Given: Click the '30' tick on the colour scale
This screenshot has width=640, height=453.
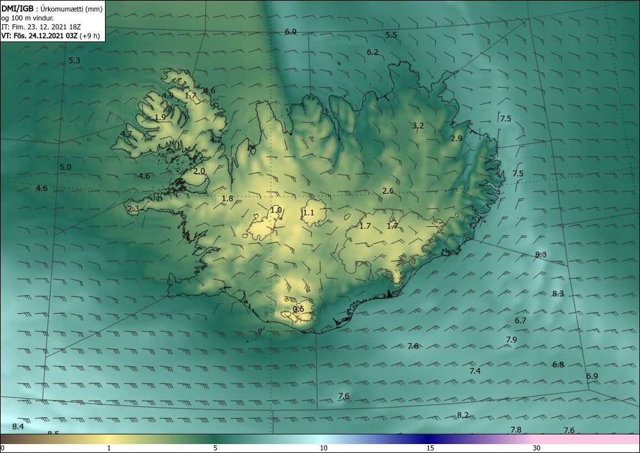Looking at the screenshot, I should point(537,448).
